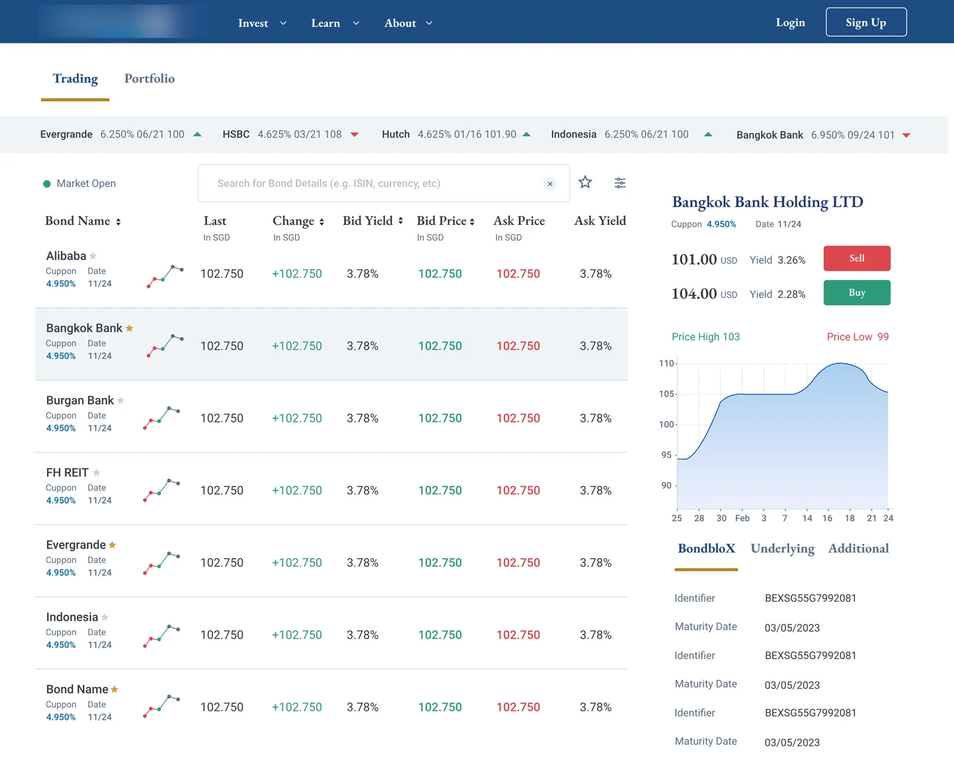This screenshot has height=770, width=954.
Task: Click the Bangkok Bank price chart area
Action: [782, 436]
